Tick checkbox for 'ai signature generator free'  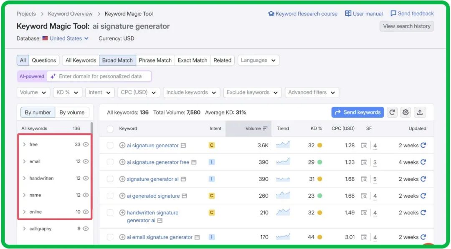point(110,162)
